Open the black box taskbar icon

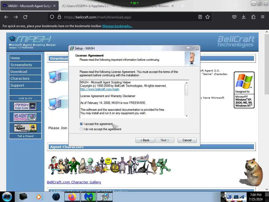click(23, 197)
